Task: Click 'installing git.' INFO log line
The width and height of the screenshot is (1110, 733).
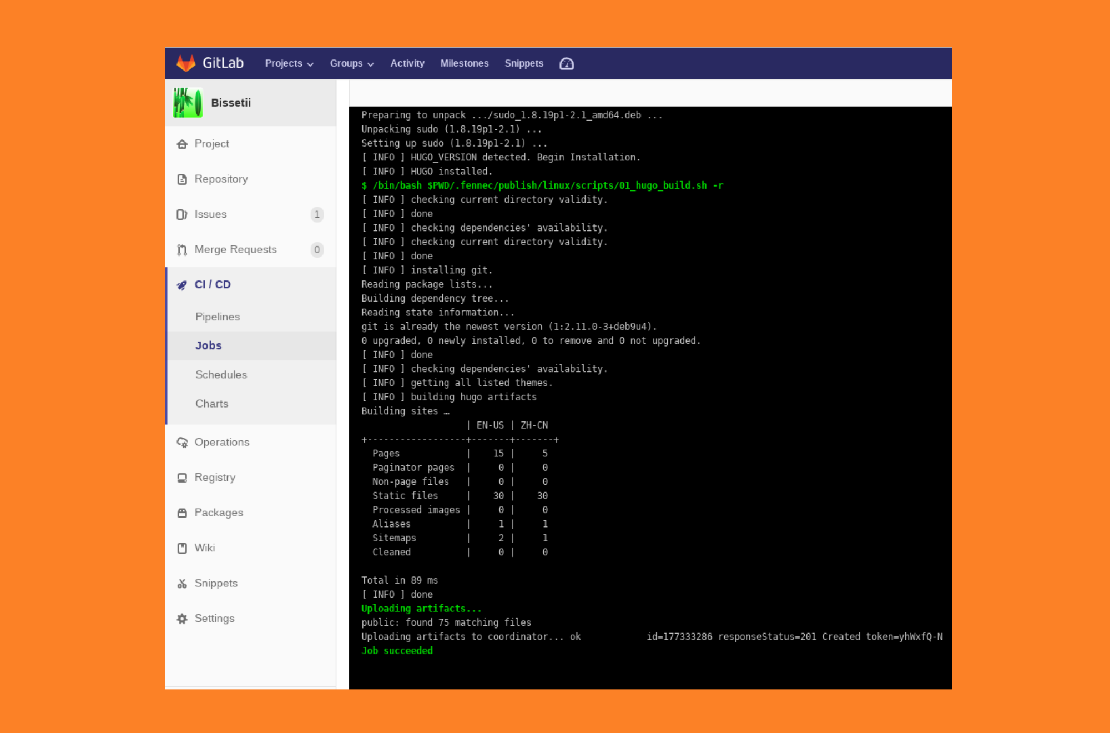Action: [x=427, y=270]
